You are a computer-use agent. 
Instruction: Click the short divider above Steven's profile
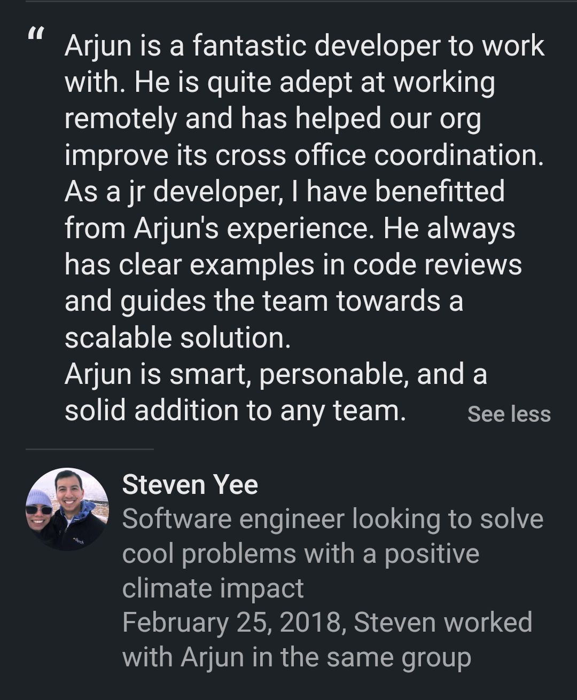[x=89, y=450]
